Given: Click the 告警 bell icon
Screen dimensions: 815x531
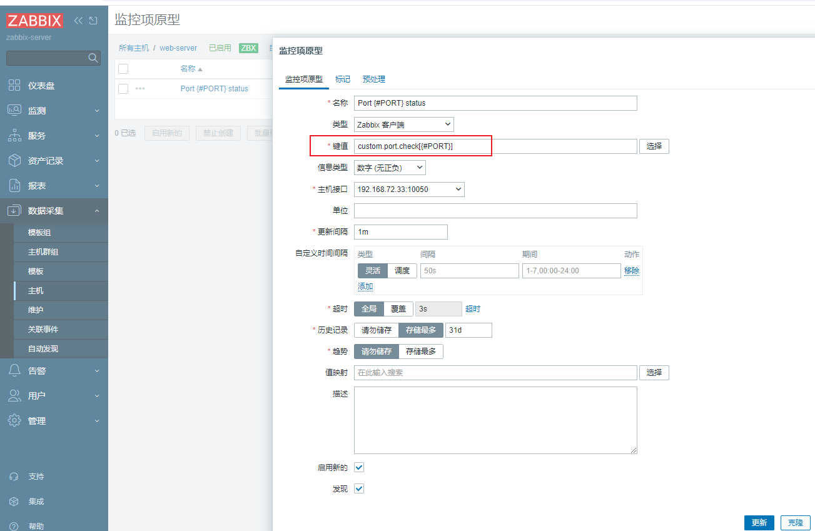Looking at the screenshot, I should click(x=14, y=371).
